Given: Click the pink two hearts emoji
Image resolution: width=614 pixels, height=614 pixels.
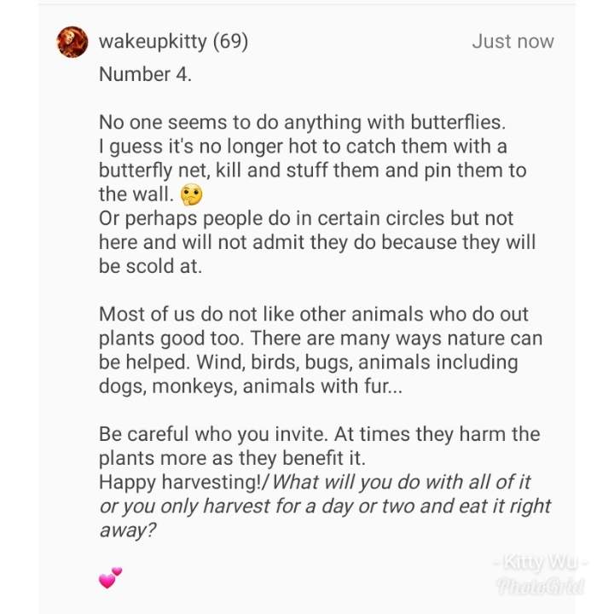Looking at the screenshot, I should click(x=110, y=577).
